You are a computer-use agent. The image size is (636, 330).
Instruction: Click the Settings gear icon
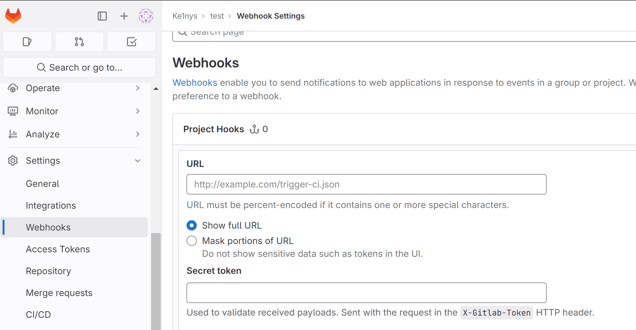click(x=13, y=161)
